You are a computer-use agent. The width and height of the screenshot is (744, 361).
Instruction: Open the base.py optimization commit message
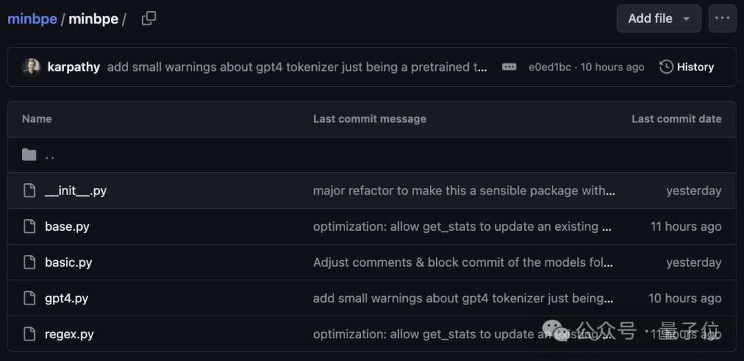462,227
